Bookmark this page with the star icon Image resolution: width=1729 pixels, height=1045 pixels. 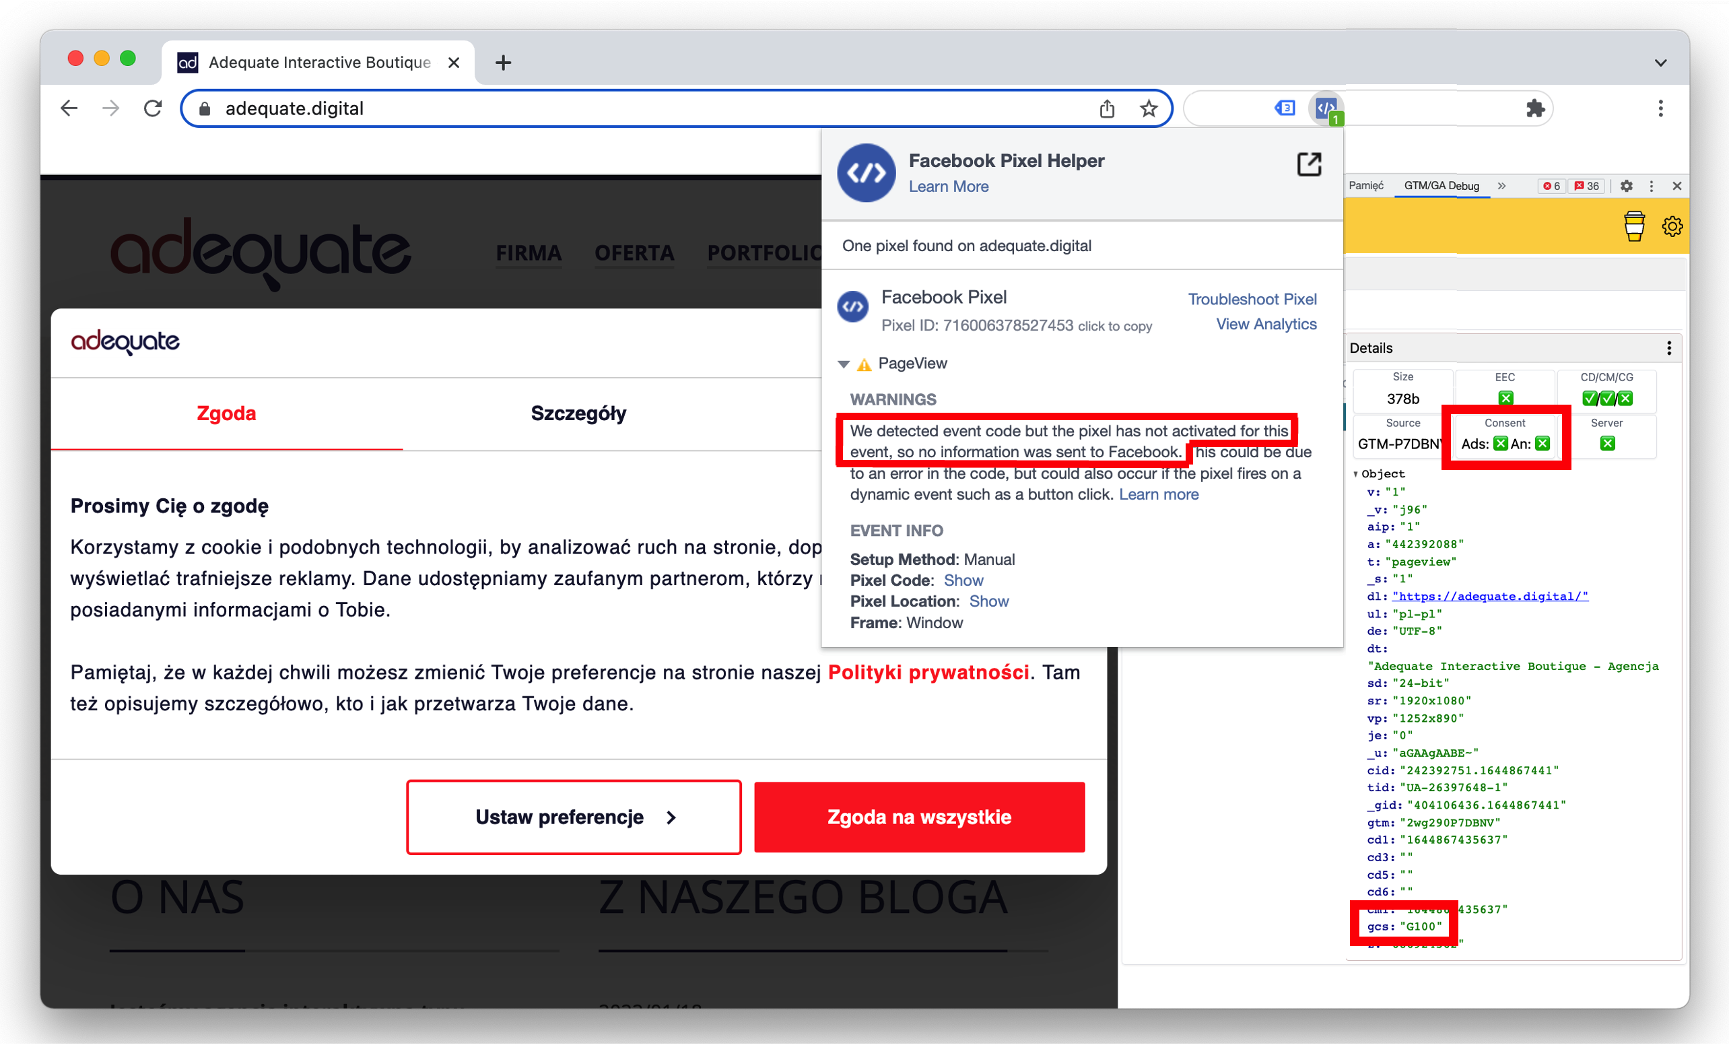[x=1149, y=109]
